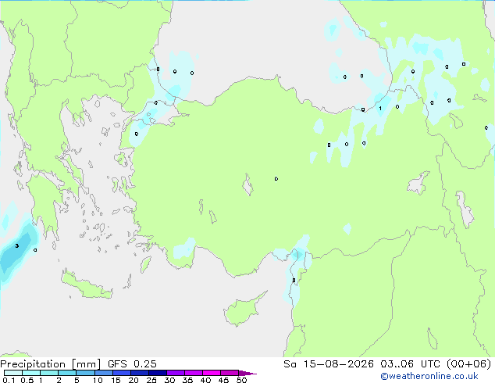The image size is (495, 383).
Task: Pick the legend swatch between 0.5 and 1
Action: 31,373
